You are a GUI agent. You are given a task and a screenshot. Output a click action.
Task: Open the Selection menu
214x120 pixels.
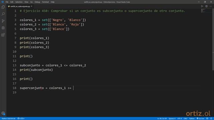[19, 2]
